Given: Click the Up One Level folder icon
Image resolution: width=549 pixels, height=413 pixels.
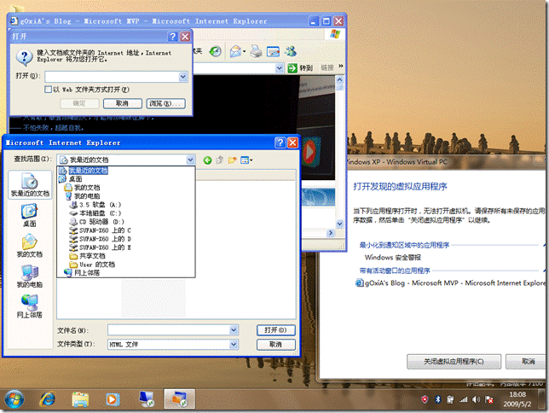Looking at the screenshot, I should click(220, 160).
